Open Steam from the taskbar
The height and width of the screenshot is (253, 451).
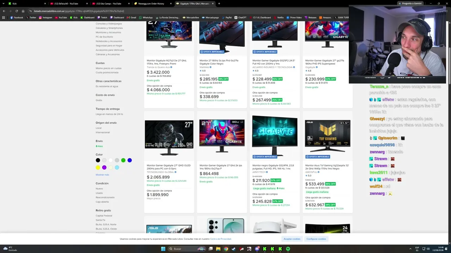234,249
